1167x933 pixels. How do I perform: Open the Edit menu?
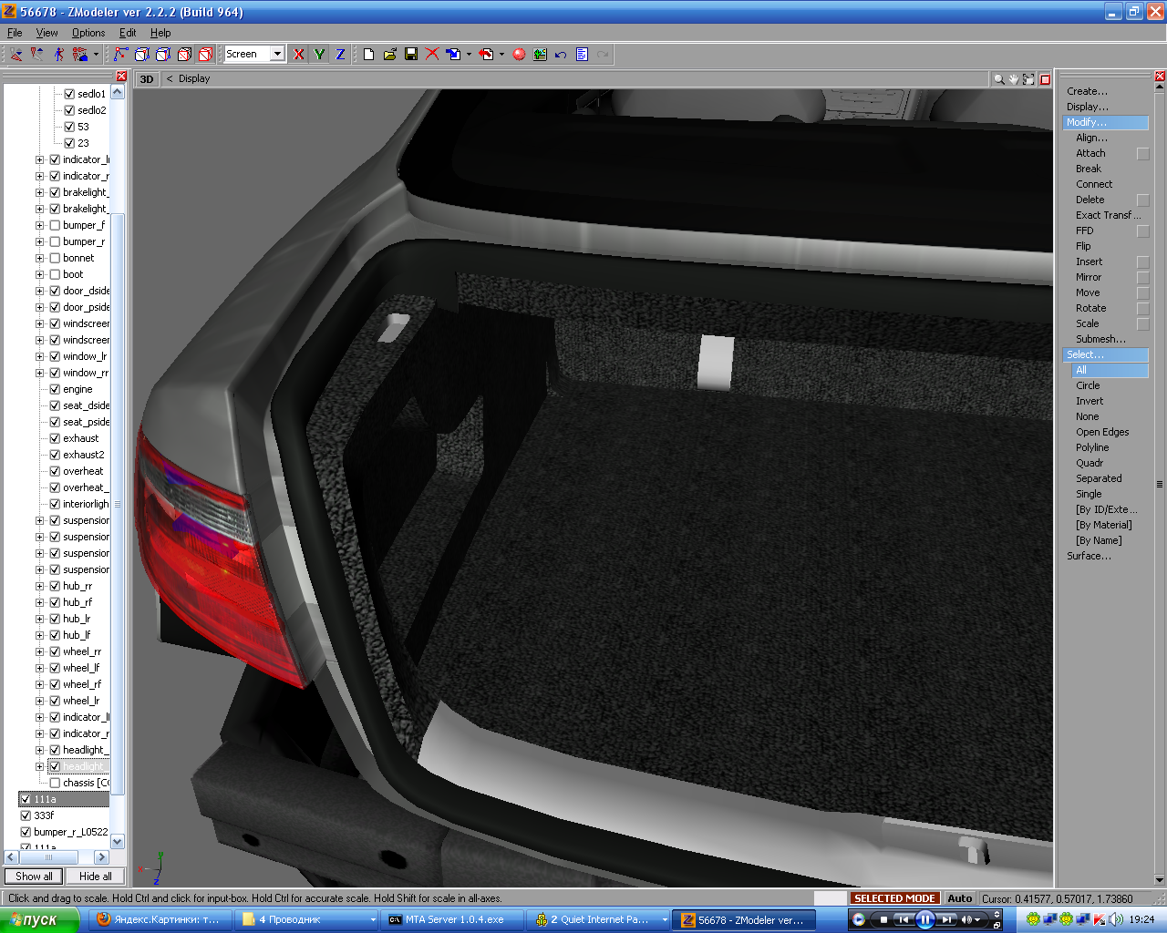click(x=128, y=33)
